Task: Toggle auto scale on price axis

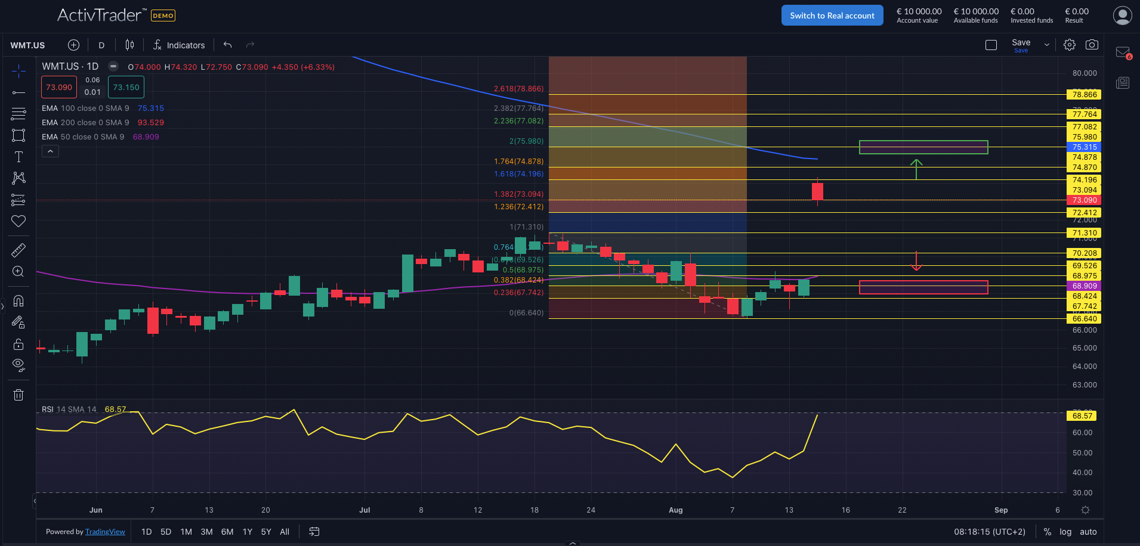Action: (1088, 532)
